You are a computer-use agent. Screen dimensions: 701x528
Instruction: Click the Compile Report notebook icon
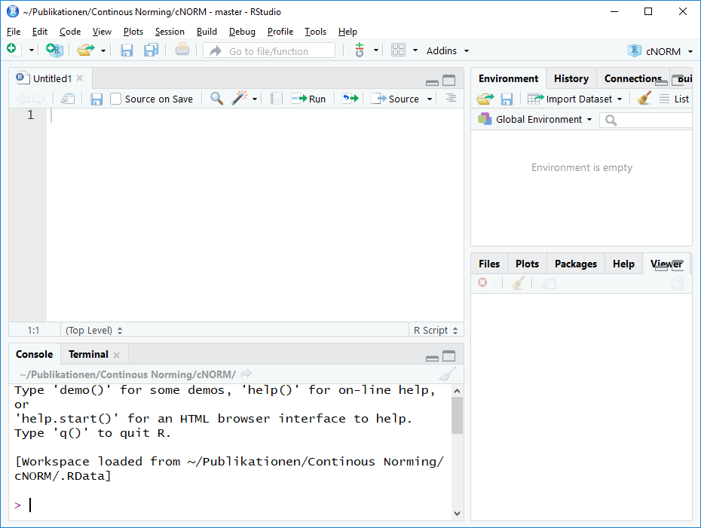click(277, 99)
